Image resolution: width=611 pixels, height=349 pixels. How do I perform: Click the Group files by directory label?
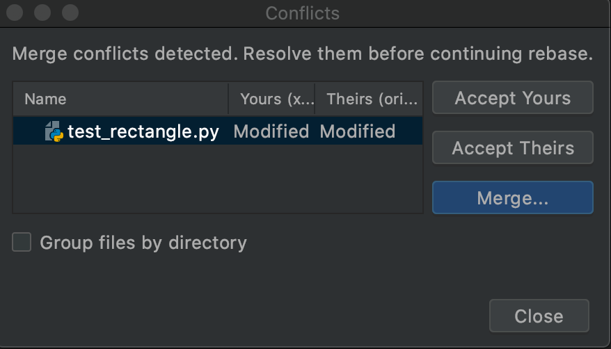point(143,243)
